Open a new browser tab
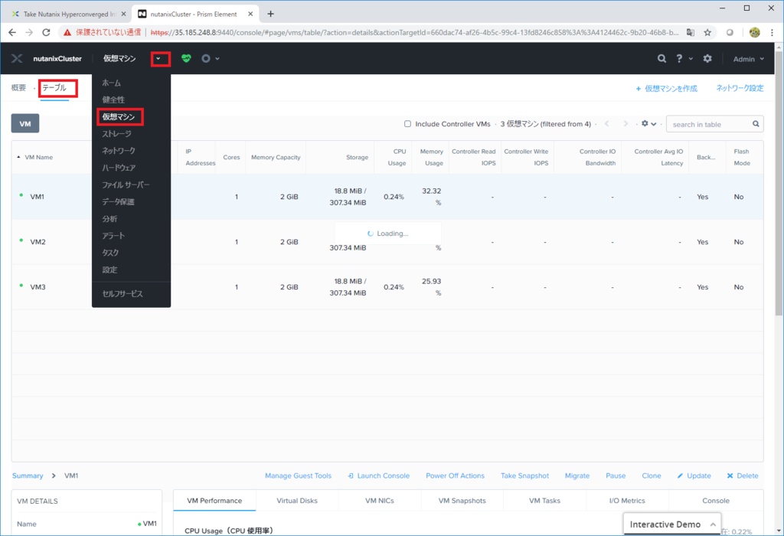784x536 pixels. [x=270, y=14]
